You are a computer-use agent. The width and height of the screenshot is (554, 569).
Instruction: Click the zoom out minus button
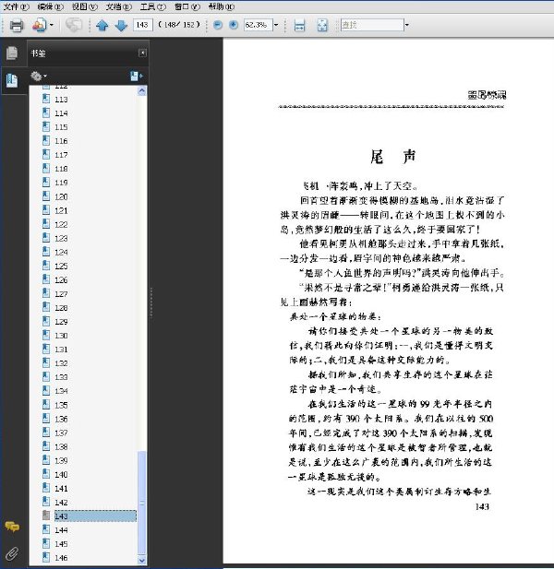[x=218, y=25]
